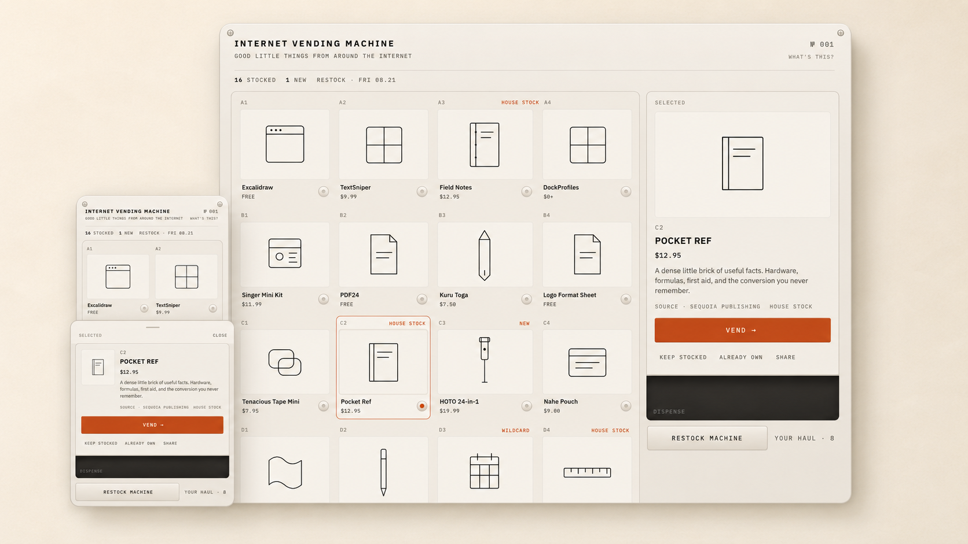The height and width of the screenshot is (544, 968).
Task: Click Restock Machine in the desktop view
Action: (x=707, y=438)
